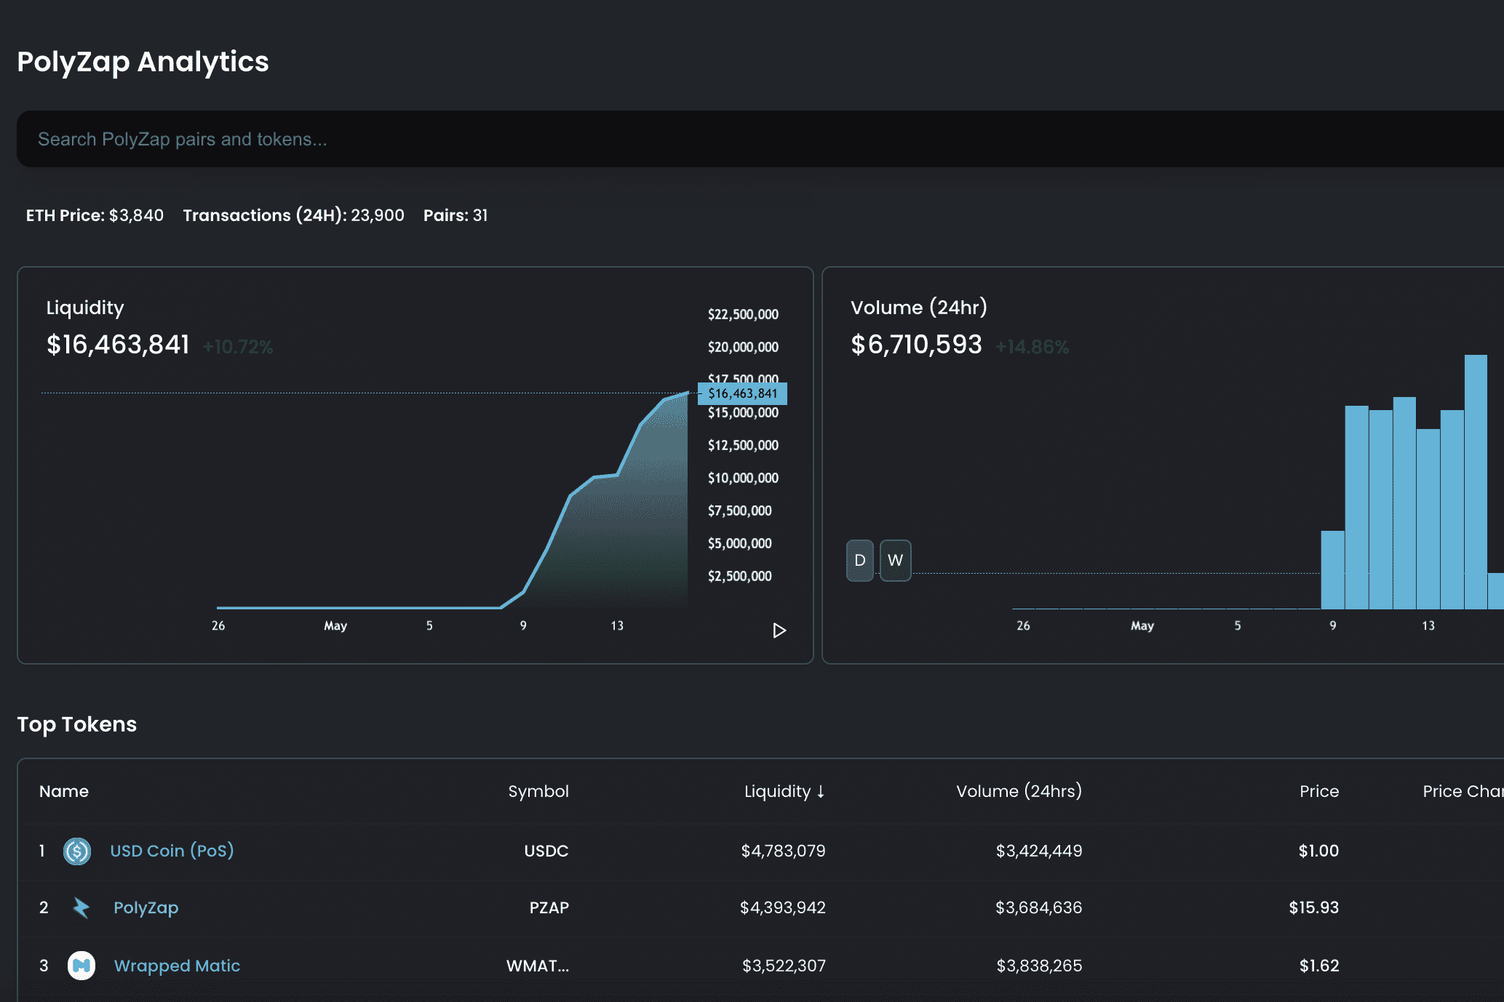Viewport: 1504px width, 1002px height.
Task: Switch volume chart to Daily (D)
Action: point(860,561)
